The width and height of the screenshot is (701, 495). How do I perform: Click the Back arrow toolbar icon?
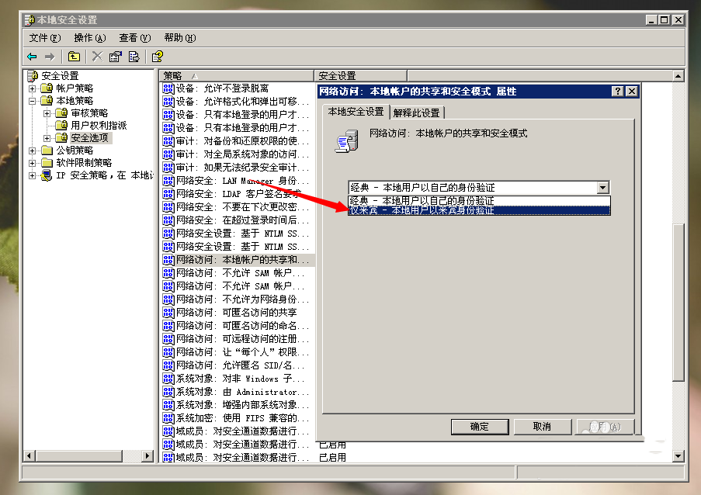(x=32, y=57)
